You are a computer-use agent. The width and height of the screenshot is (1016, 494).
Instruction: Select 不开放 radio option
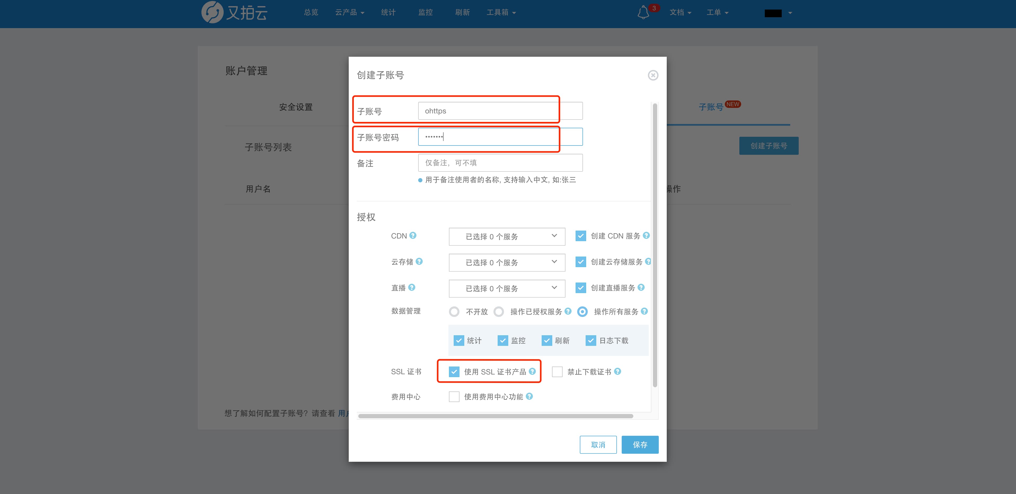[454, 312]
